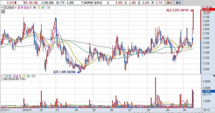Click the 765 +30.00% change value
Viewport: 215px width, 113px height.
[x=30, y=3]
